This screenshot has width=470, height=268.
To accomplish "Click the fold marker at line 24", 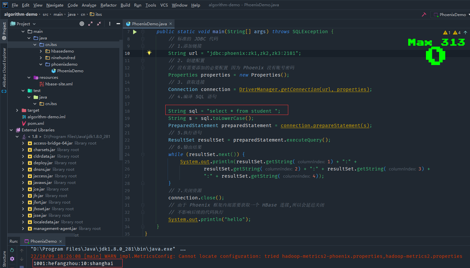I will (x=143, y=154).
